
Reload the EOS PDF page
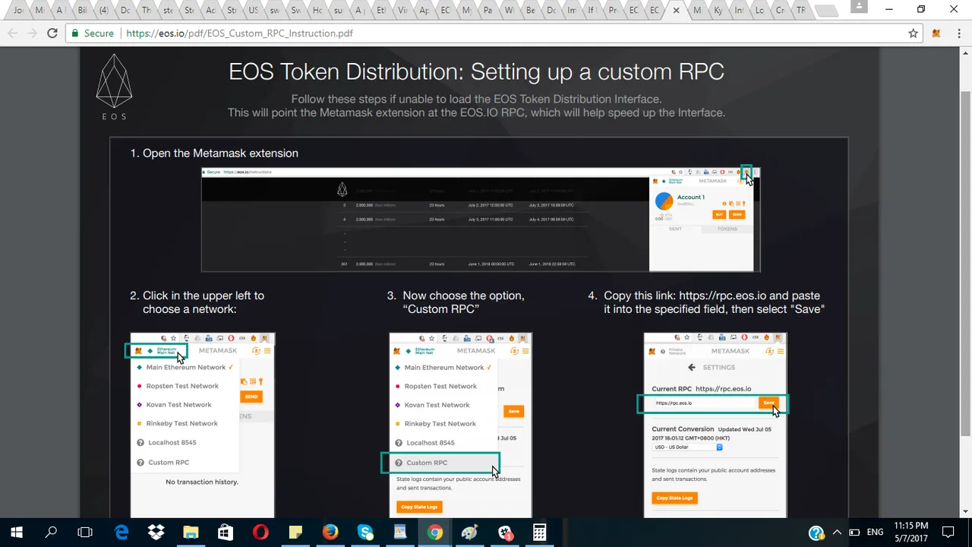(52, 33)
